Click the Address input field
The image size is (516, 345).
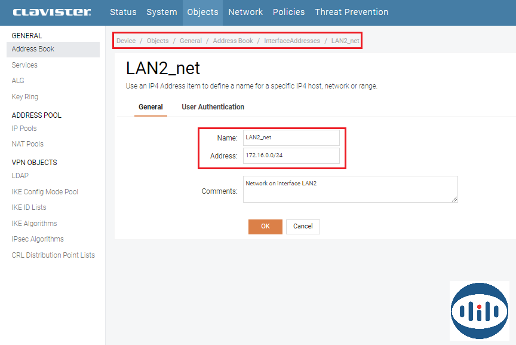tap(291, 156)
